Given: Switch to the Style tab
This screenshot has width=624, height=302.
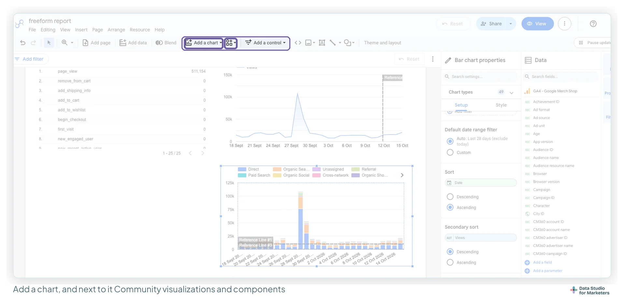Looking at the screenshot, I should pos(501,105).
